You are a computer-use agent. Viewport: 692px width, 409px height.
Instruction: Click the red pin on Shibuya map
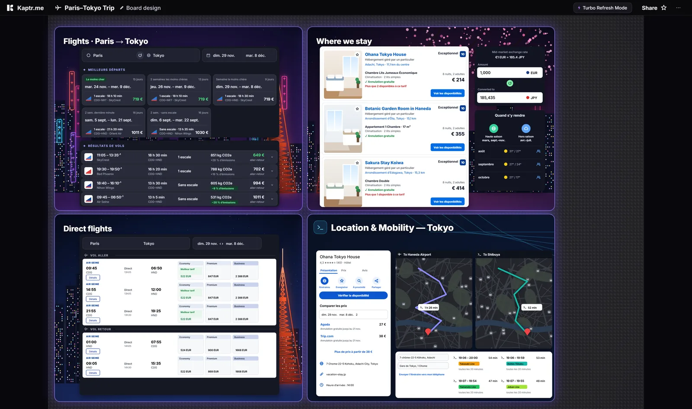(x=527, y=332)
